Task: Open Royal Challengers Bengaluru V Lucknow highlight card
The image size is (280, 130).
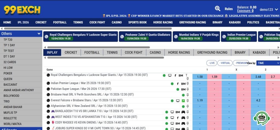Action: (80, 37)
